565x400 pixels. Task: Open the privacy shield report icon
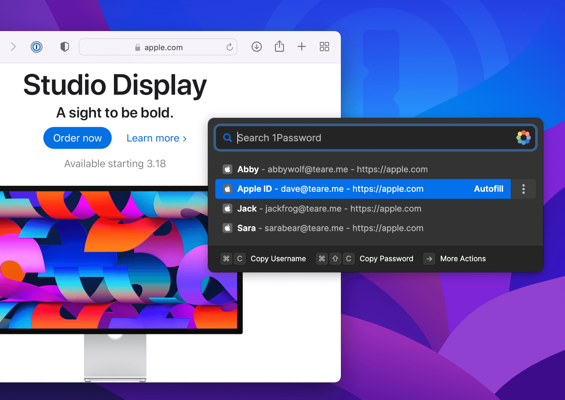(x=64, y=46)
